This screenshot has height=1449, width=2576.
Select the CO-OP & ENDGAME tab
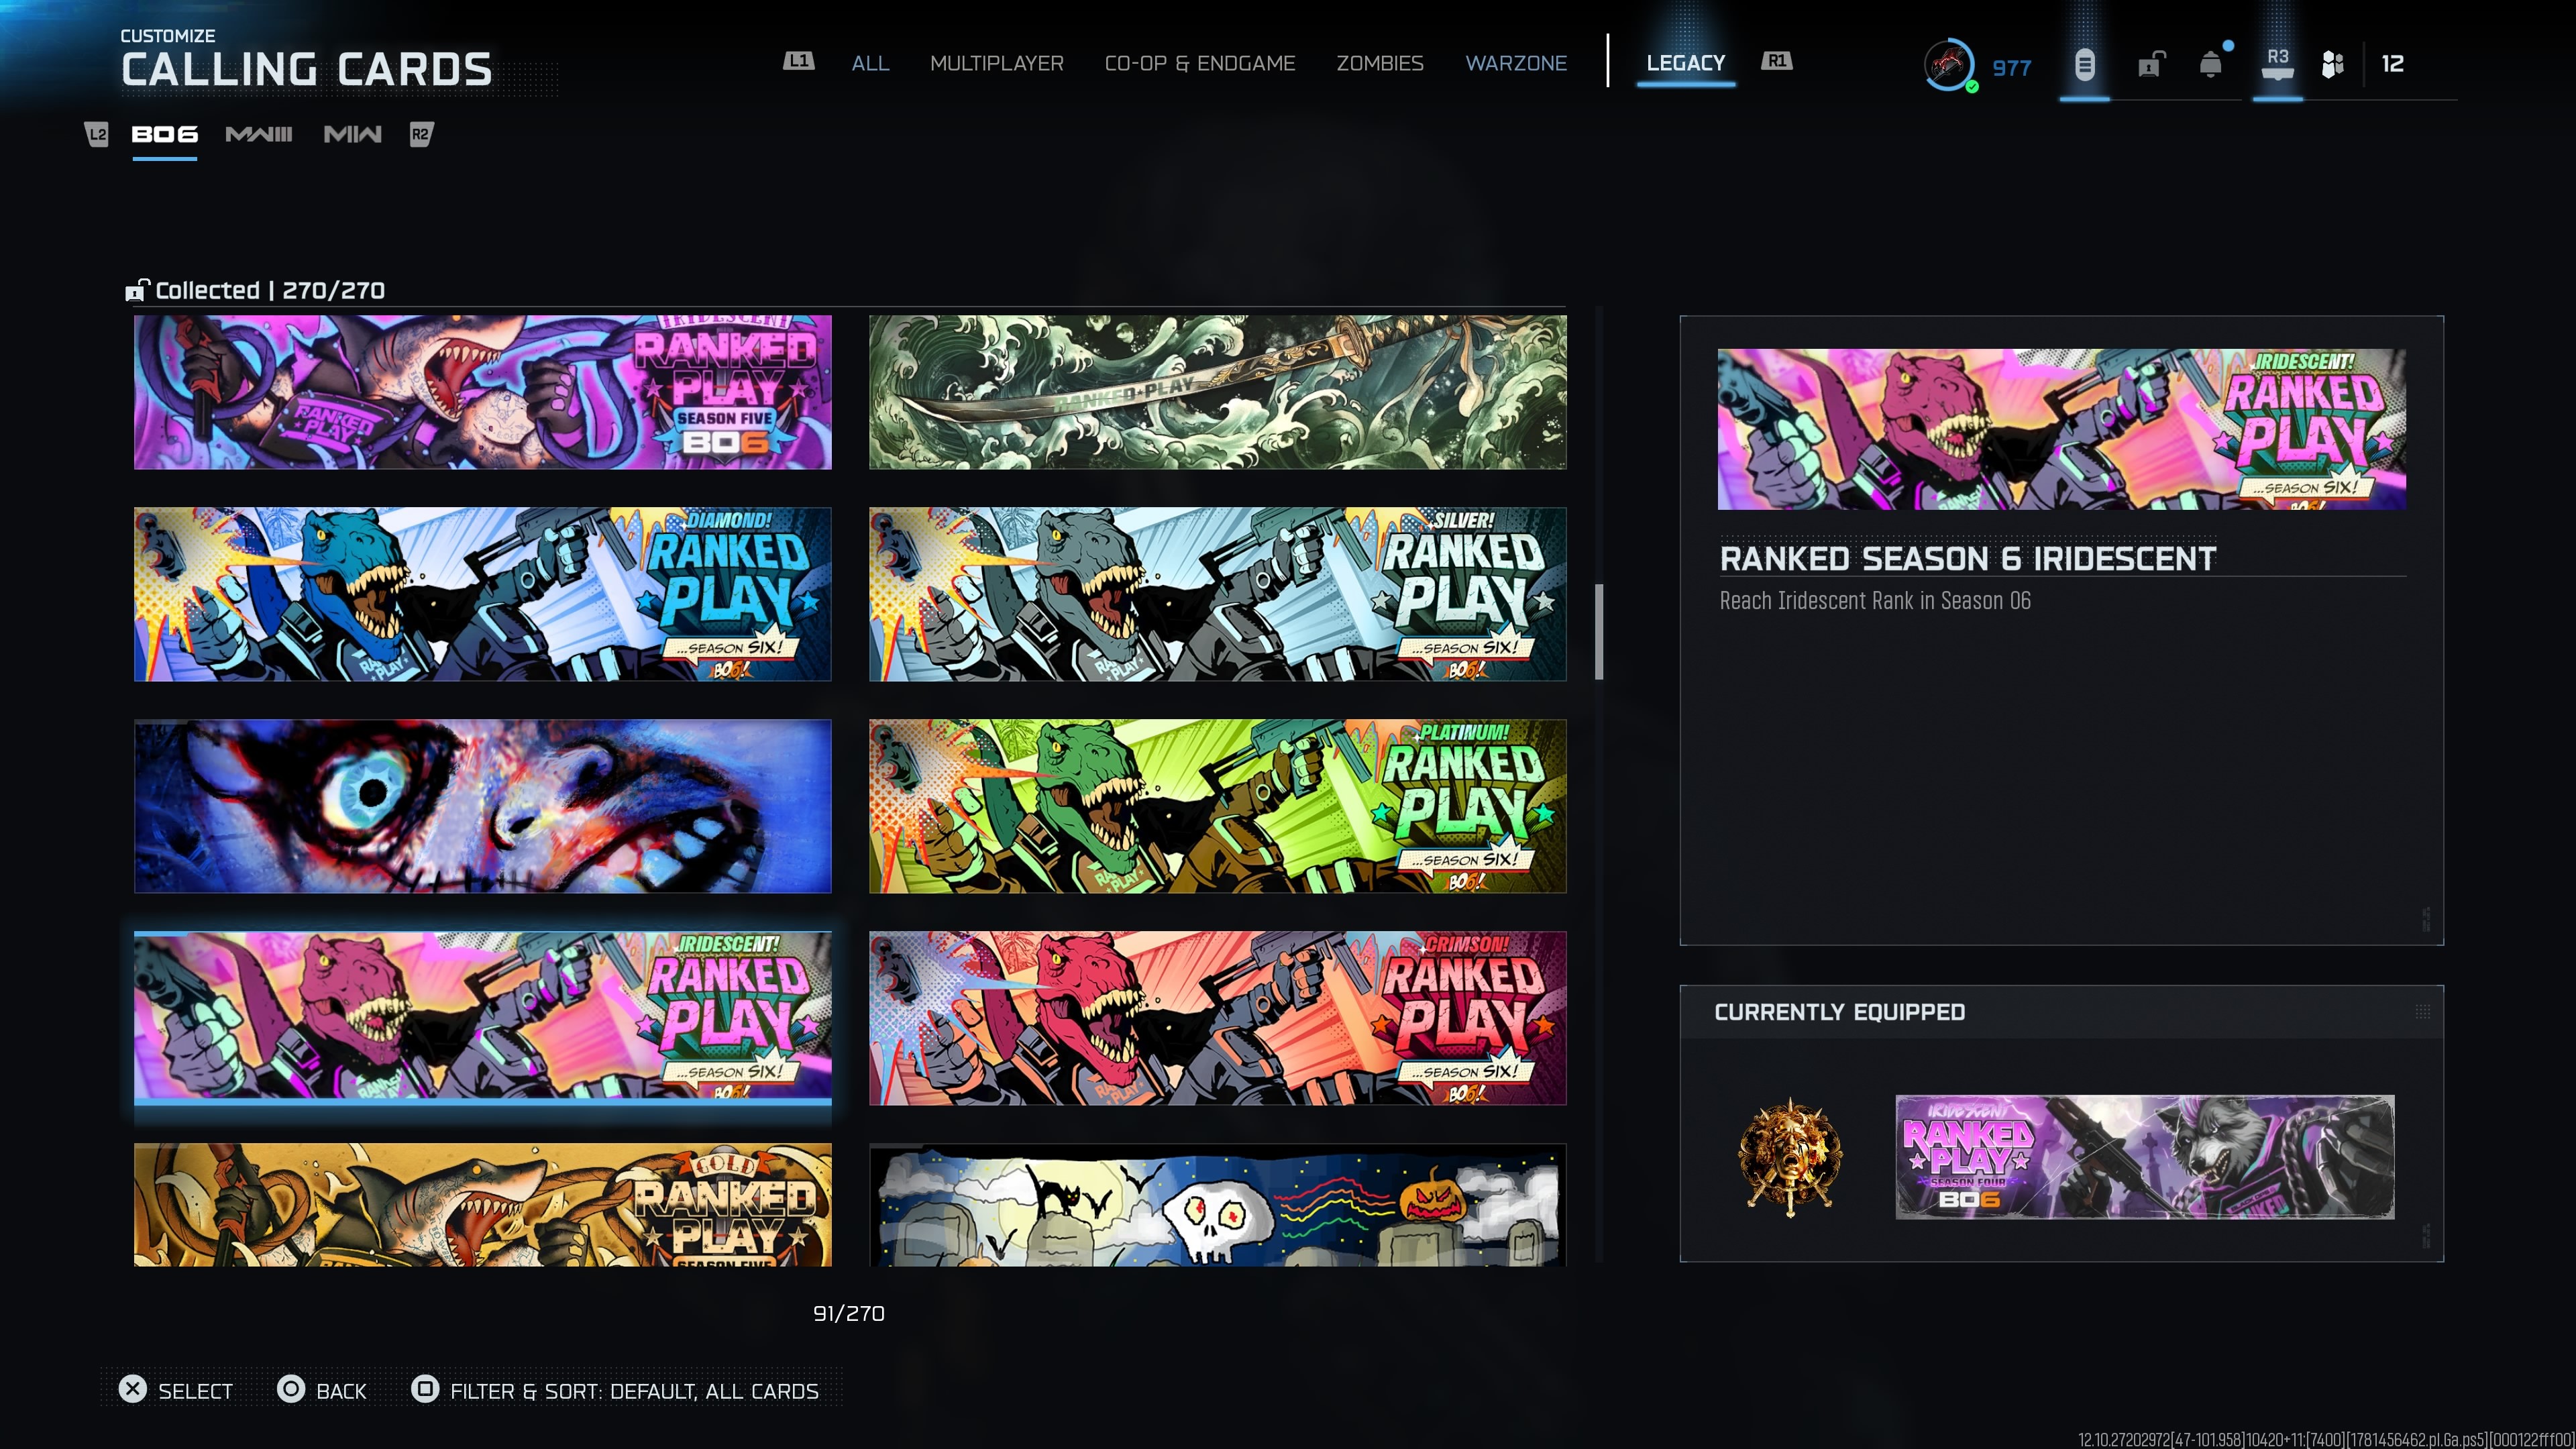(1200, 63)
